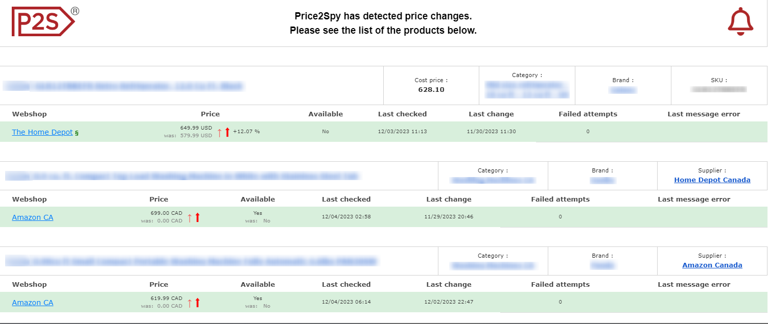Open the Amazon CA link priced 699.00 CAD
This screenshot has width=768, height=324.
point(33,217)
